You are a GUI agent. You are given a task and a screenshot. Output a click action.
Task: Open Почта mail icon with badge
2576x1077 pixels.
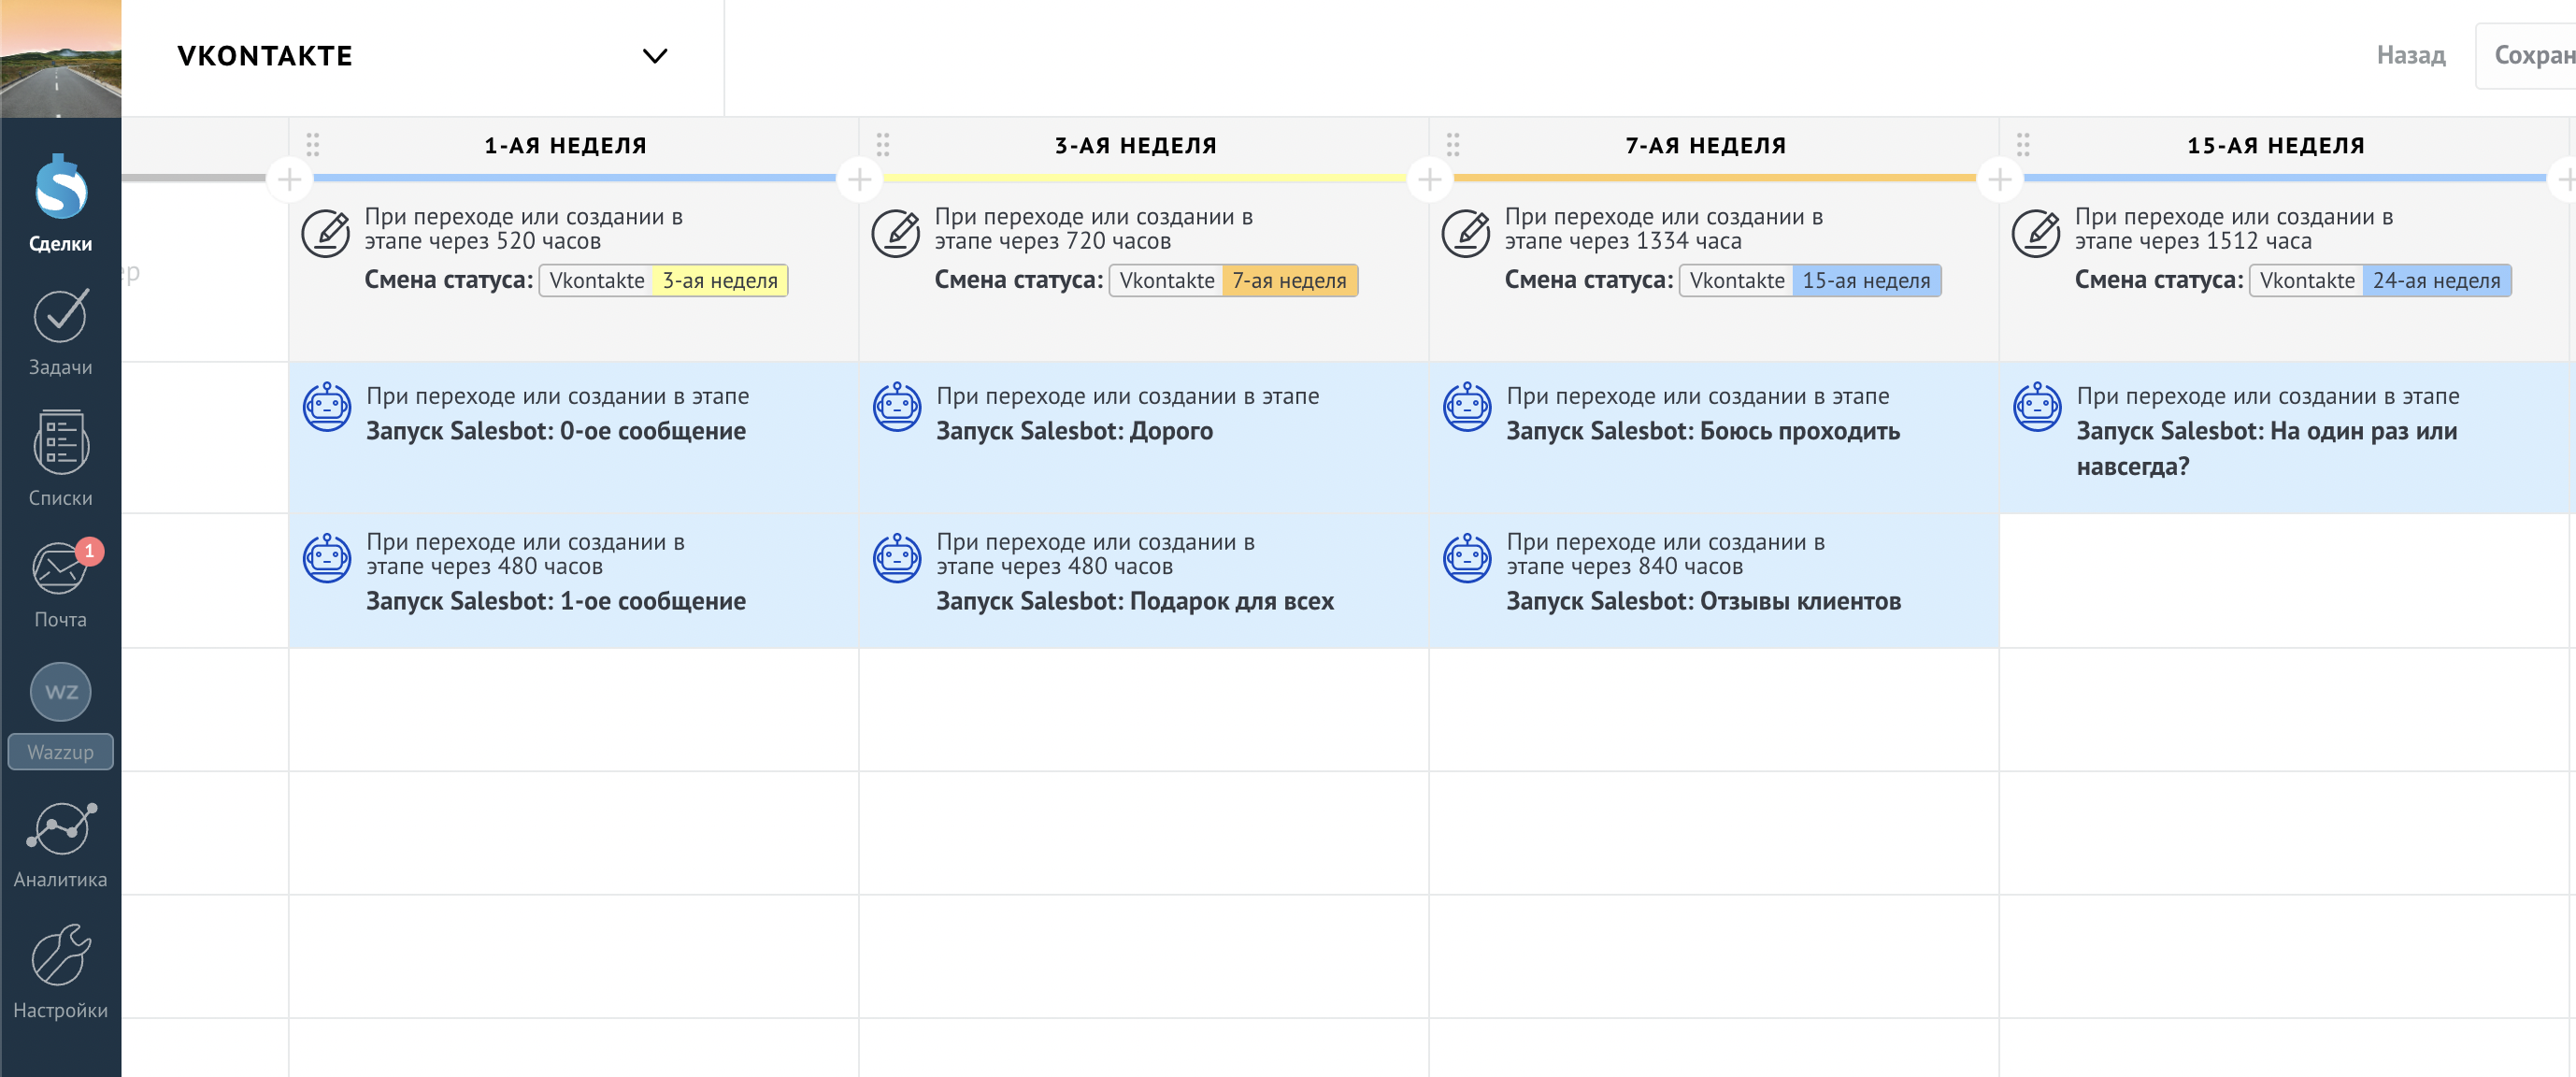(x=60, y=569)
